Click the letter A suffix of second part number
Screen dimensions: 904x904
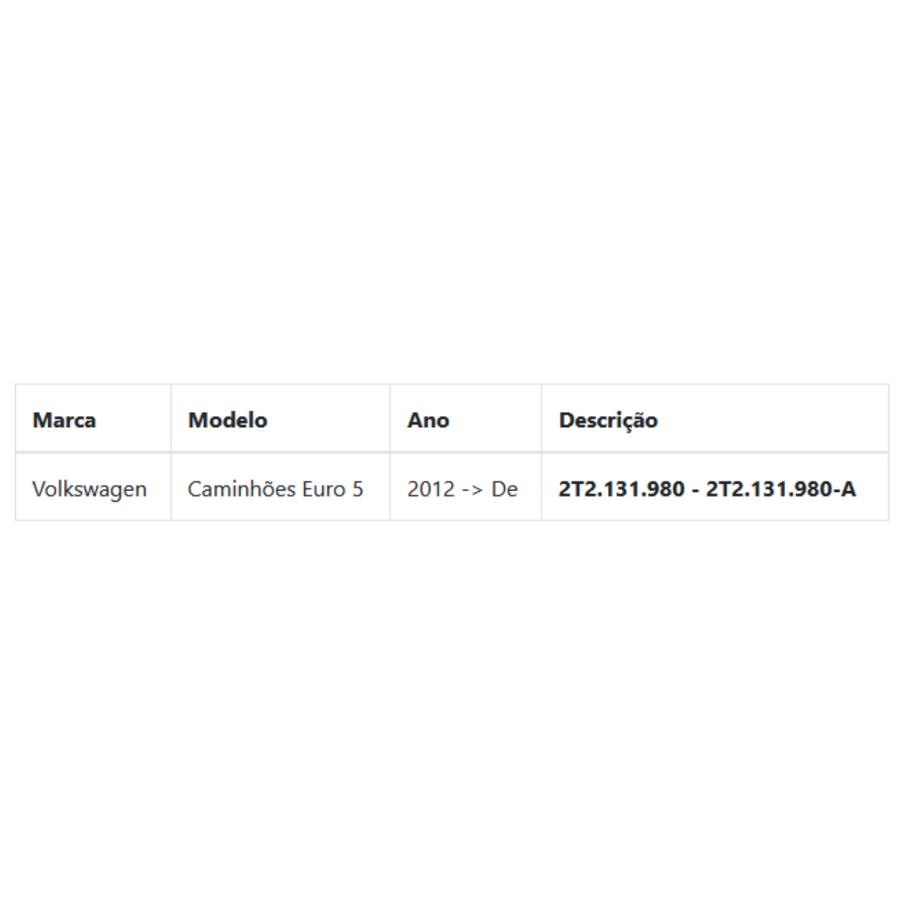848,489
